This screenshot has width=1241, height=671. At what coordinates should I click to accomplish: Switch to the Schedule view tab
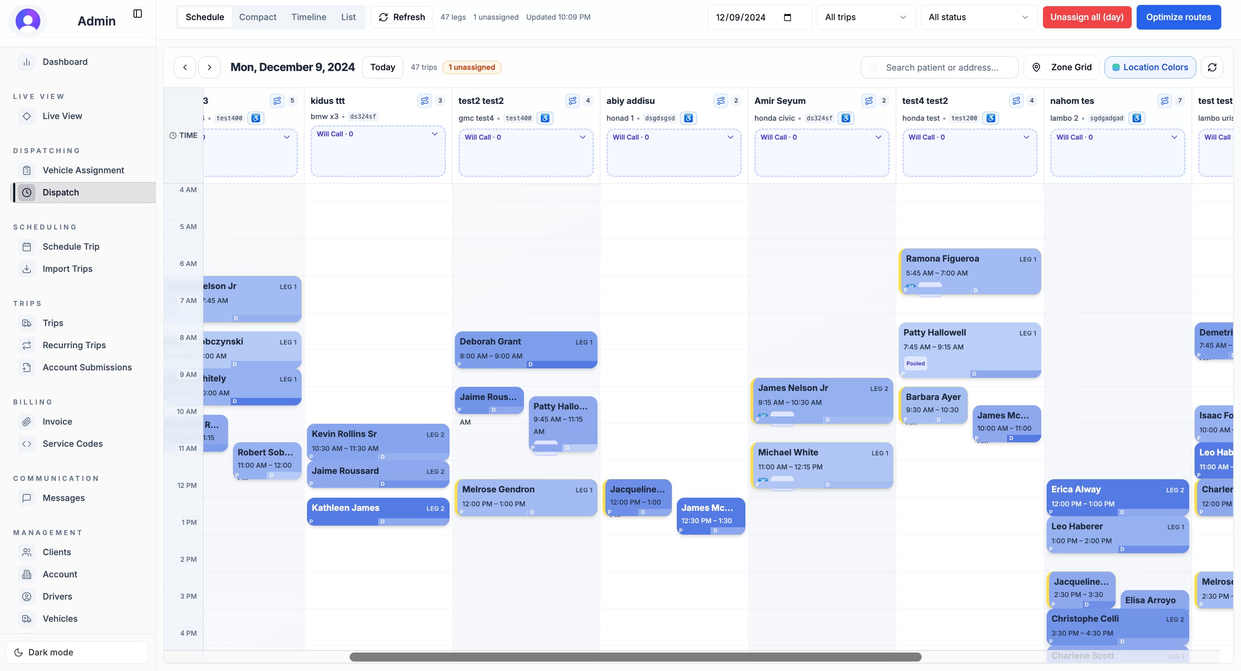point(205,17)
